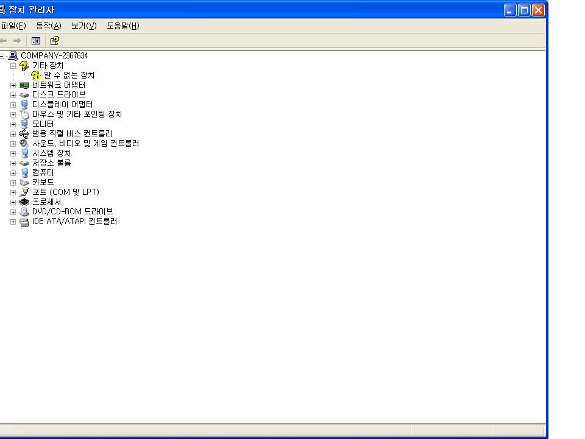Click the 포트 (COM 및 LPT) plug icon
Image resolution: width=585 pixels, height=439 pixels.
coord(24,192)
